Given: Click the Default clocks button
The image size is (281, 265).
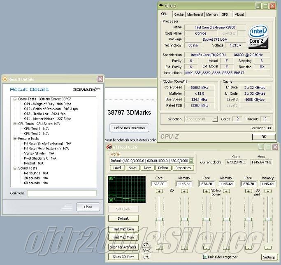Looking at the screenshot, I should pyautogui.click(x=123, y=219).
